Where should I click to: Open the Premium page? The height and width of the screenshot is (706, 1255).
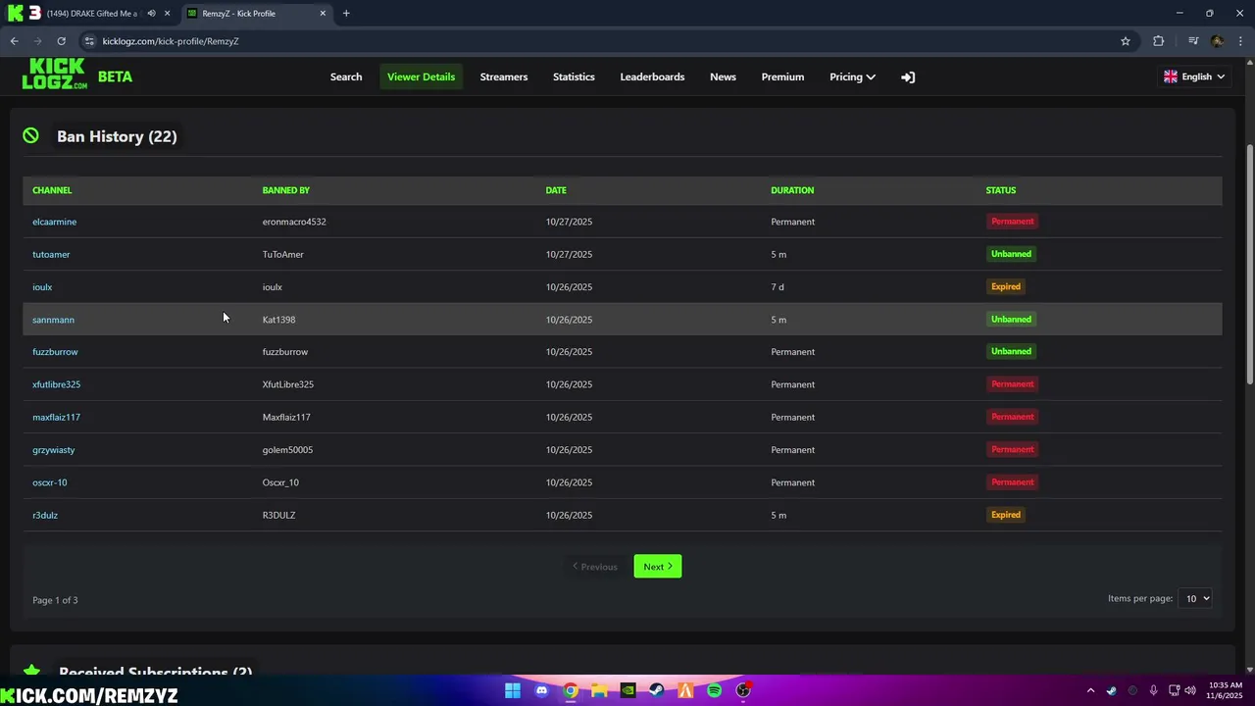782,76
